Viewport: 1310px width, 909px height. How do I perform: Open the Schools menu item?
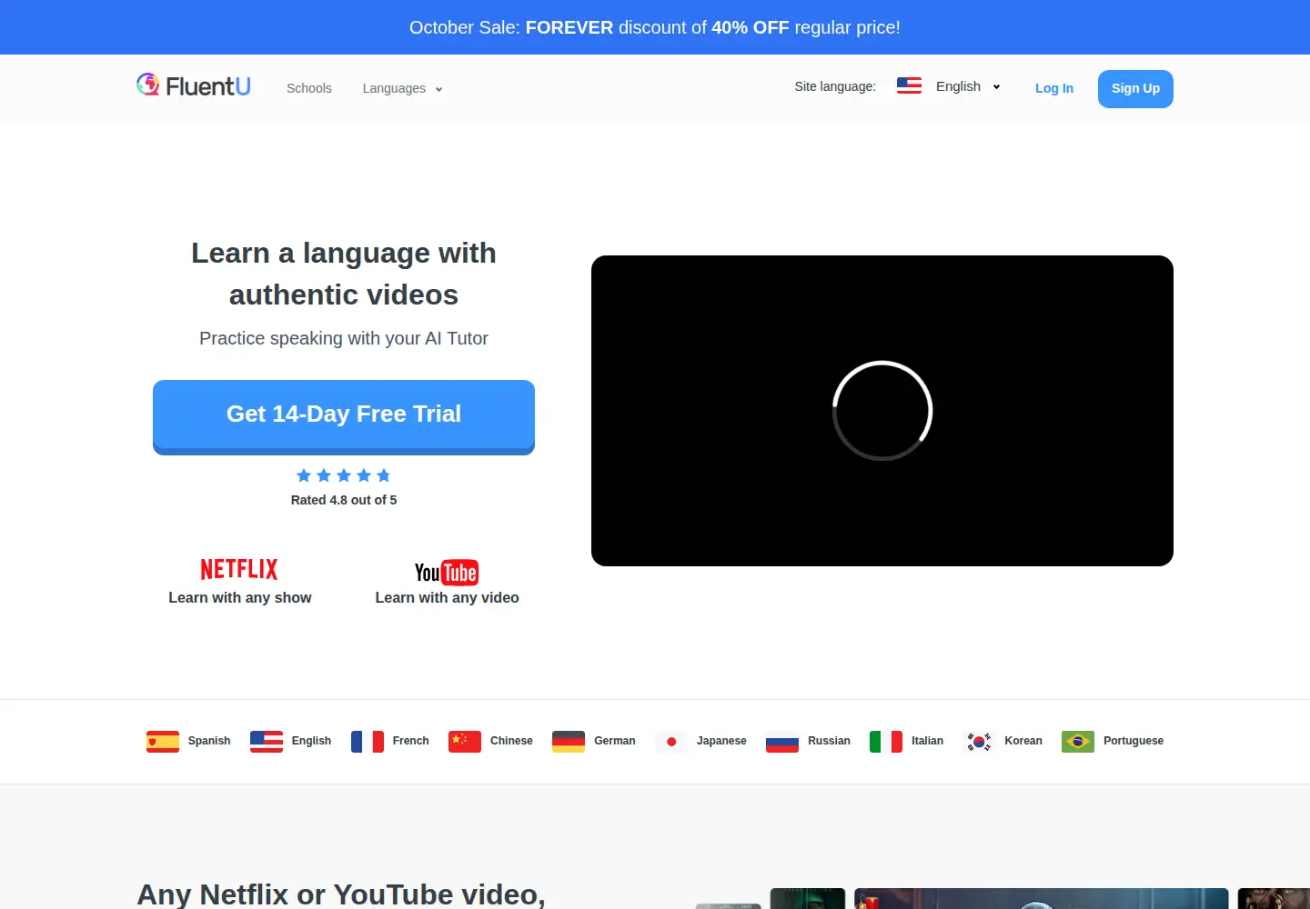coord(309,88)
